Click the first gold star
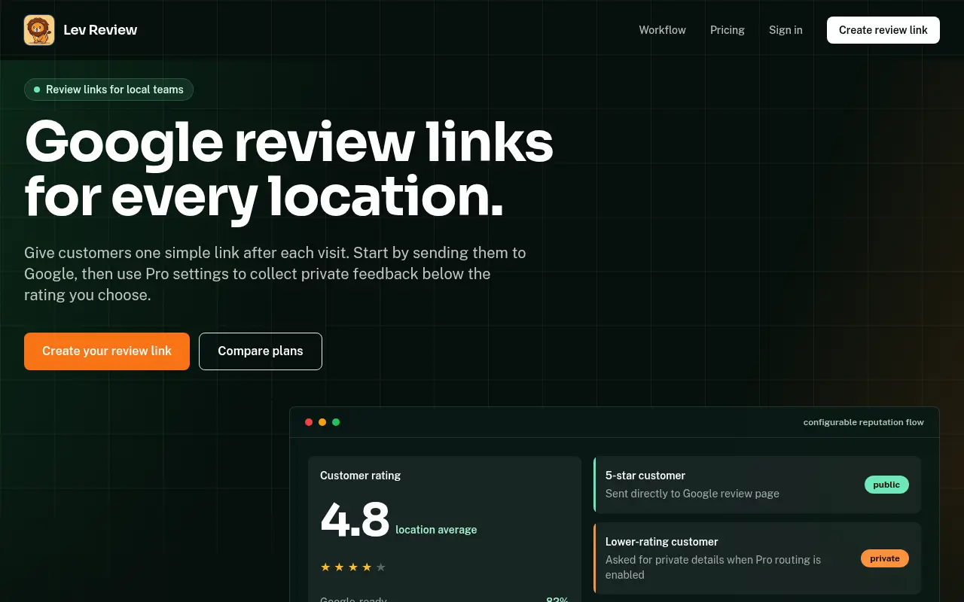This screenshot has height=602, width=964. tap(325, 567)
